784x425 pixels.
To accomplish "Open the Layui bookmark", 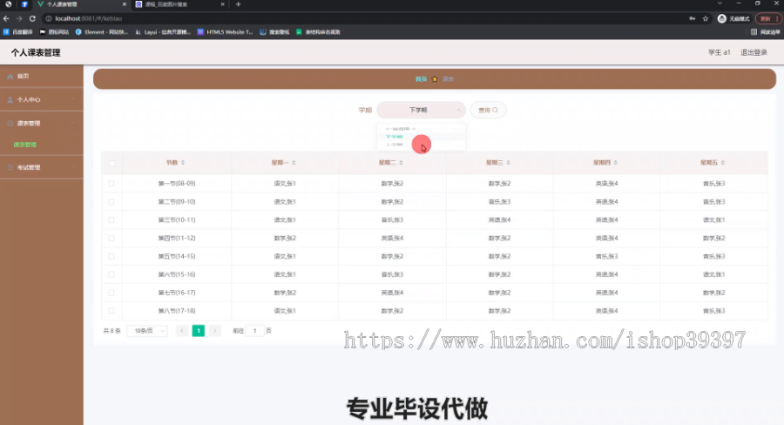I will click(x=164, y=32).
